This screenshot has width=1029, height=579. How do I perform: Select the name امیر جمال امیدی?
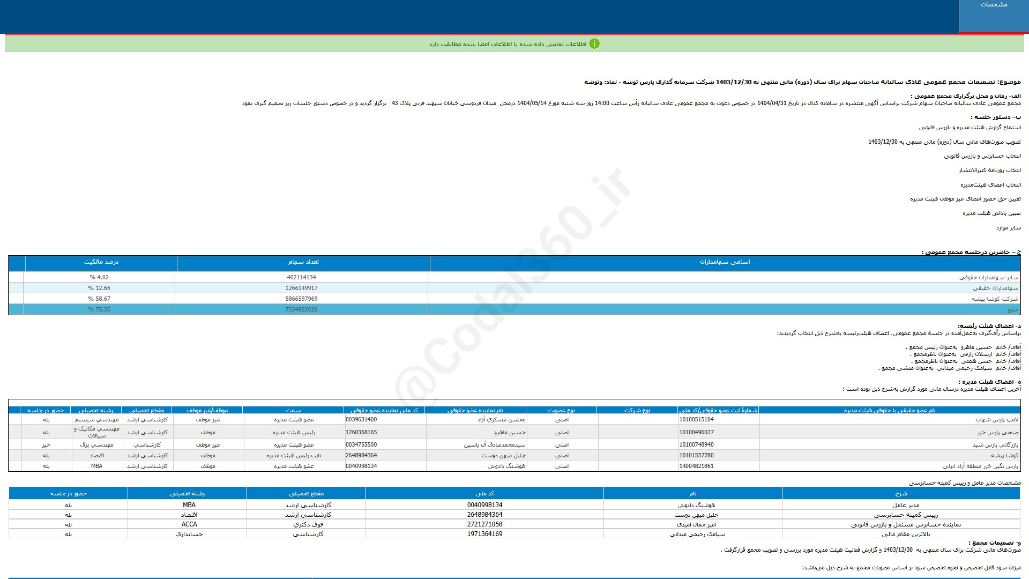coord(696,524)
